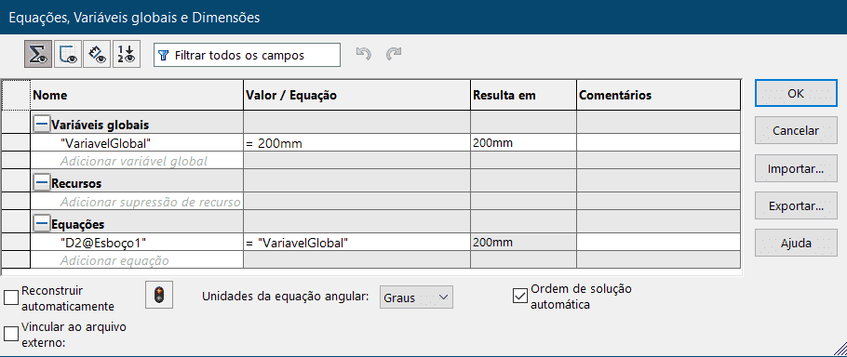The image size is (847, 357).
Task: Collapse the Variáveis globais section
Action: tap(41, 125)
